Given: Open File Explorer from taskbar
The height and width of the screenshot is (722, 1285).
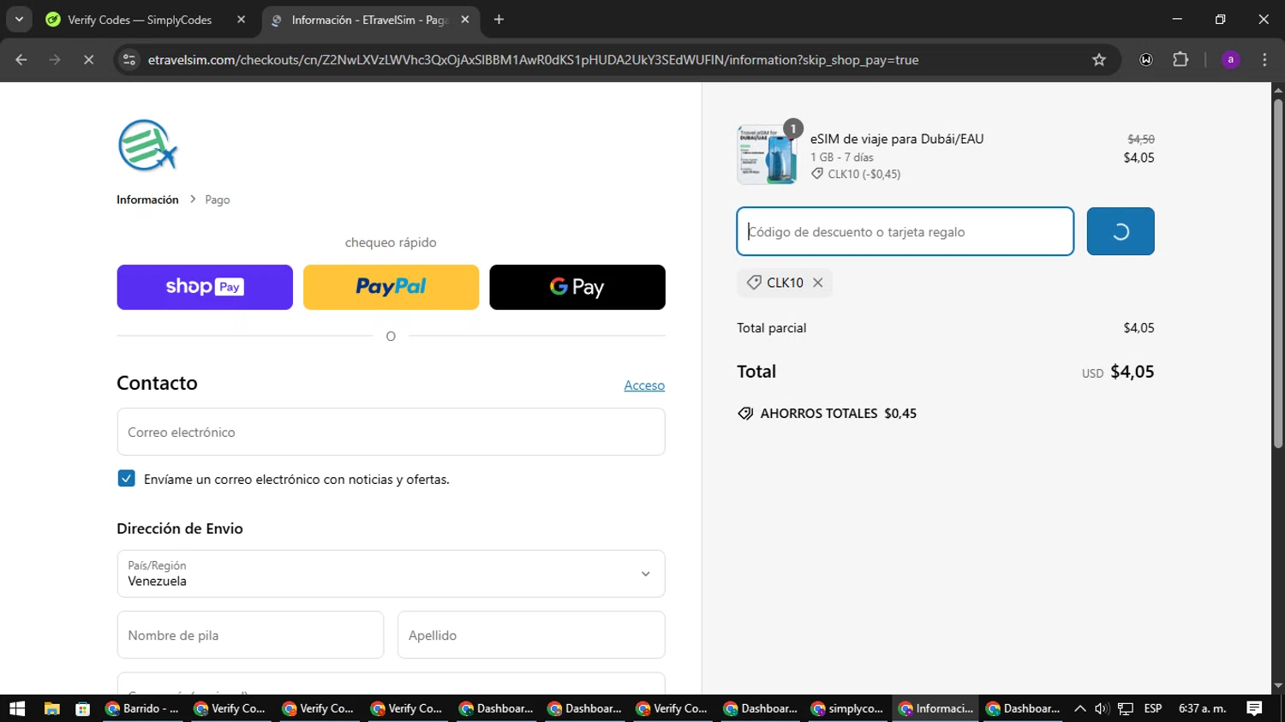Looking at the screenshot, I should tap(51, 708).
